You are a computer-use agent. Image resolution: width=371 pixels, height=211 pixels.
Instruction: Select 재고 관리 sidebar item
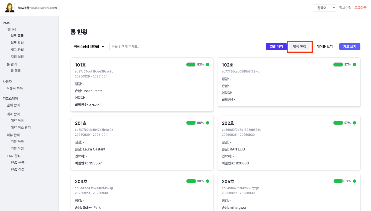click(17, 50)
